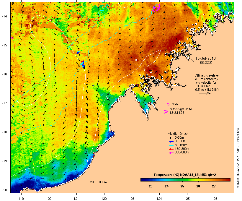The height and width of the screenshot is (201, 242).
Task: Click the longitude axis label 126
Action: pyautogui.click(x=215, y=199)
